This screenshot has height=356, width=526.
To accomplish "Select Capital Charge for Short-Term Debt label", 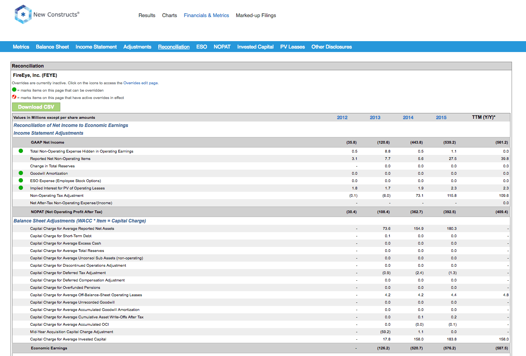I will [x=61, y=236].
